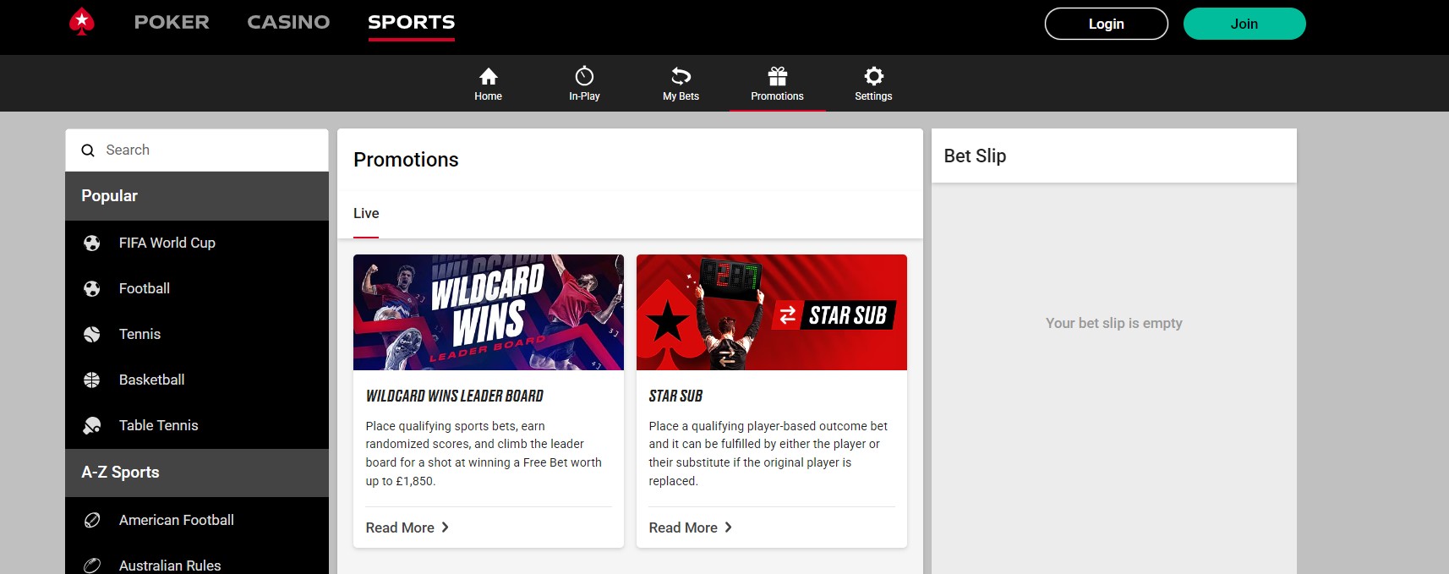Click the American Football icon
This screenshot has height=574, width=1449.
(x=92, y=521)
